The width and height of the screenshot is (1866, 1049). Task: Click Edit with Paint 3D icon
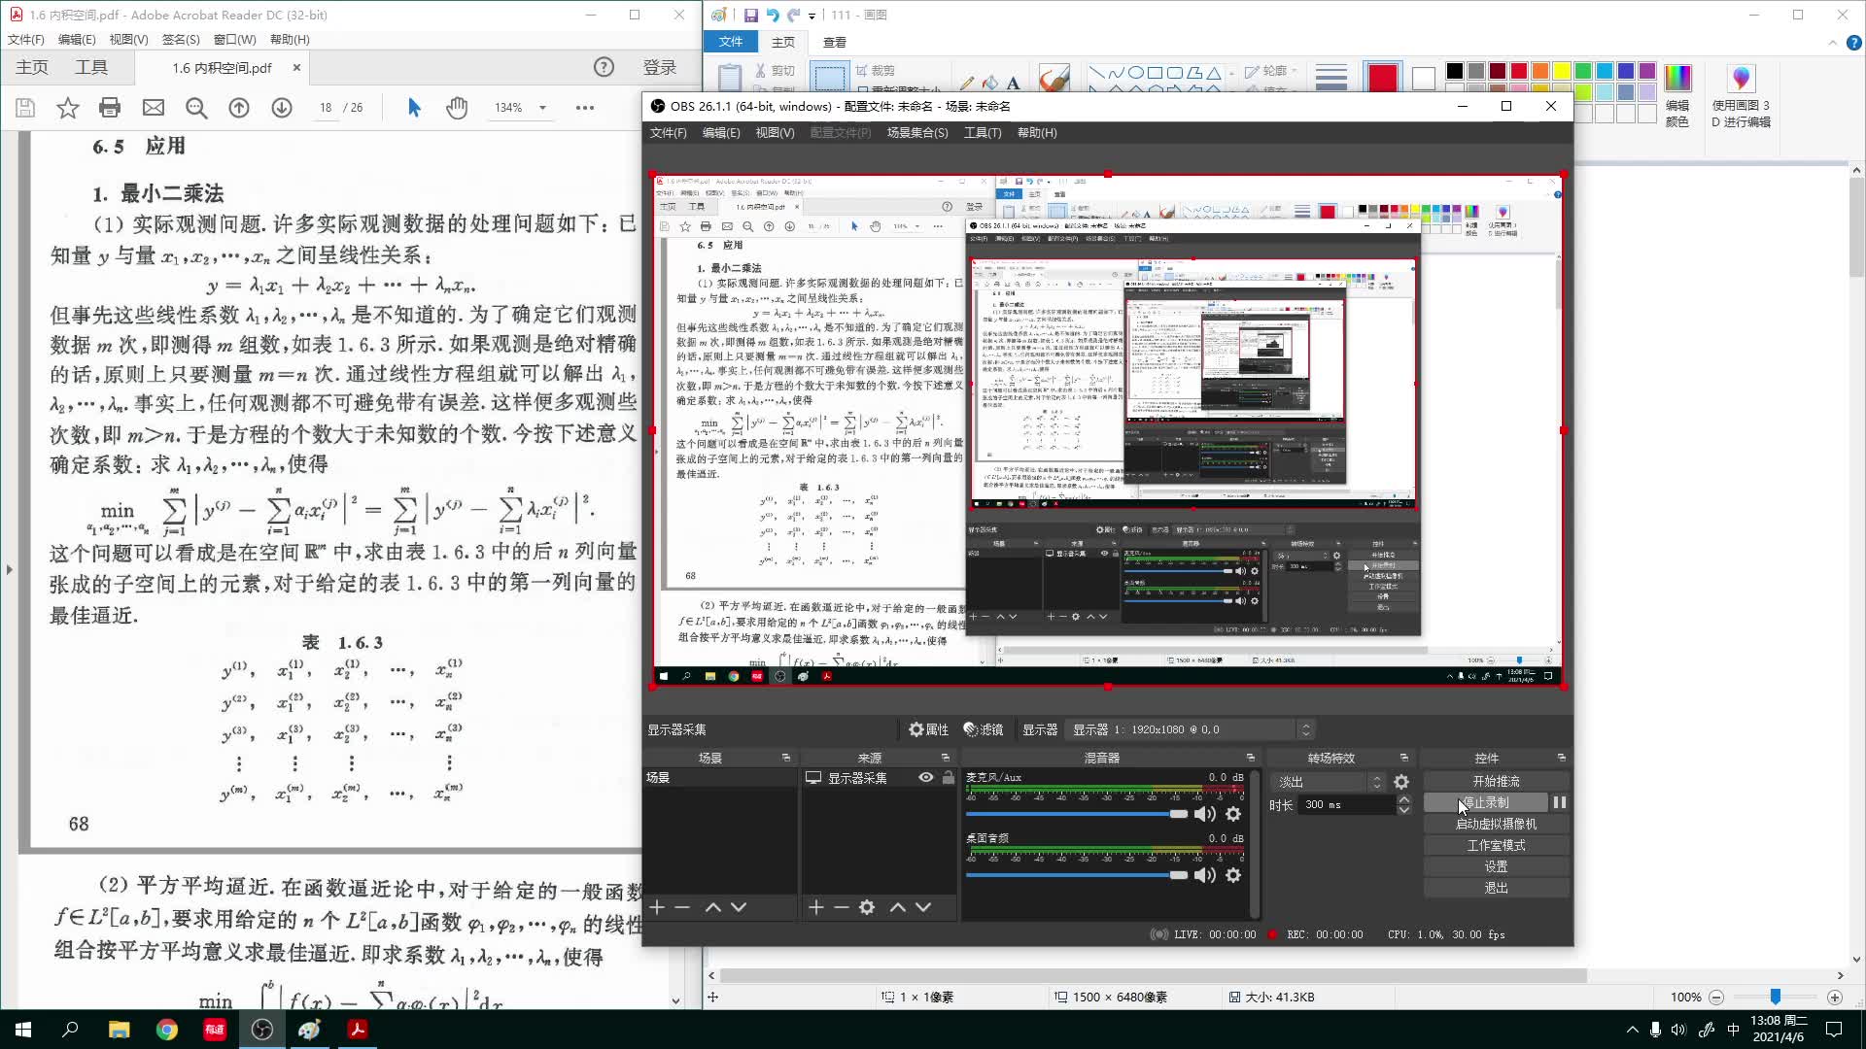click(1741, 78)
